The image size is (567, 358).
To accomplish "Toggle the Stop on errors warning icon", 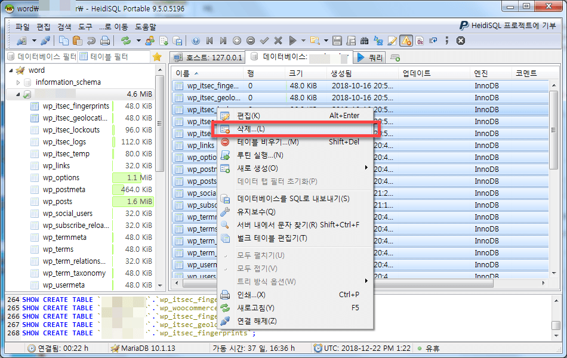I will coord(406,41).
